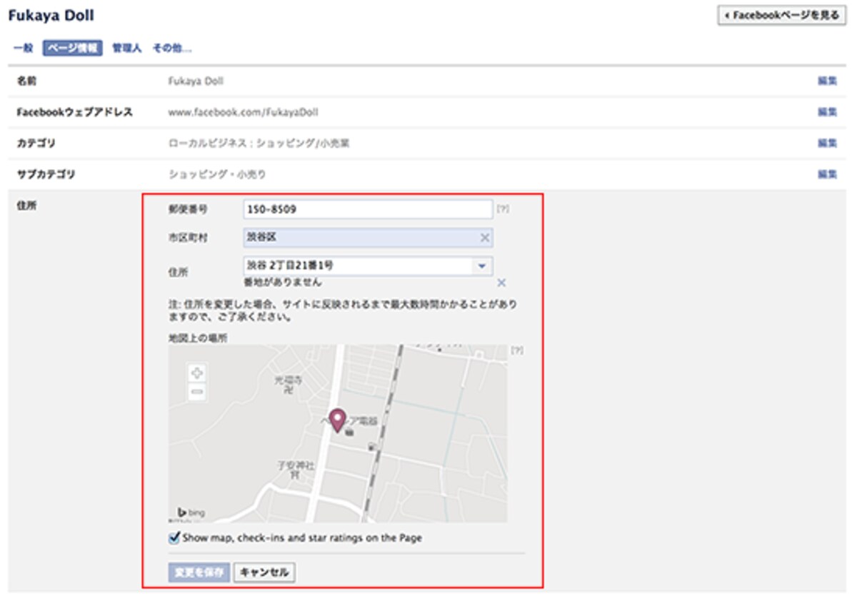The height and width of the screenshot is (601, 857).
Task: Click the bing logo on the map
Action: [191, 512]
